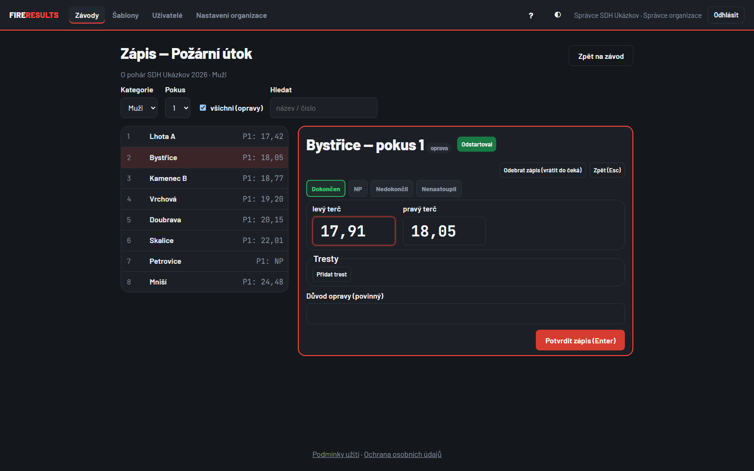Focus the Hledat search field
This screenshot has height=471, width=754.
tap(324, 108)
